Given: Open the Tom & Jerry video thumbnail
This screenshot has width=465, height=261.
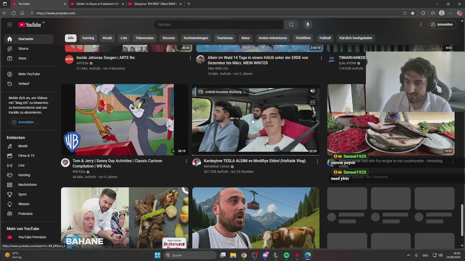Looking at the screenshot, I should [x=125, y=120].
